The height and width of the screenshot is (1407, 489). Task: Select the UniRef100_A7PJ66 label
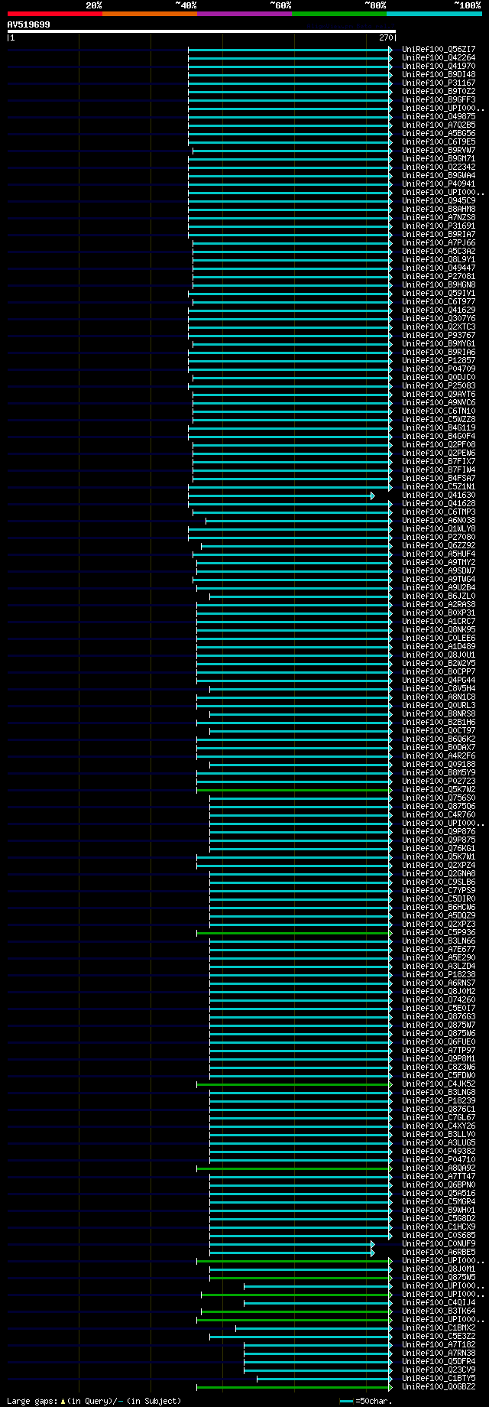coord(439,242)
